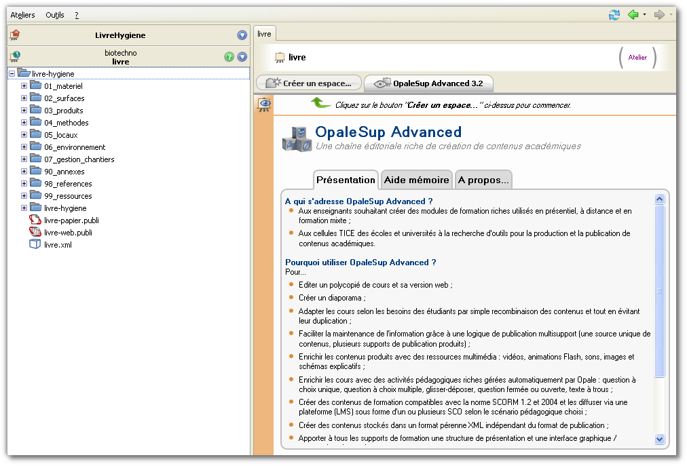
Task: Expand the 01_materiel folder
Action: point(24,86)
